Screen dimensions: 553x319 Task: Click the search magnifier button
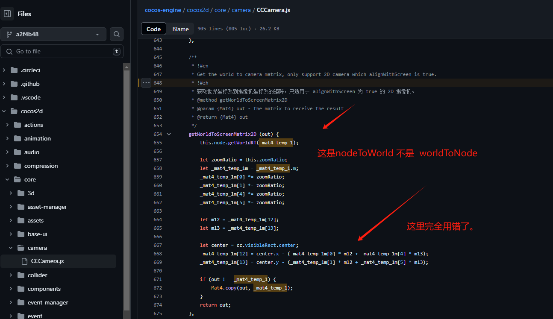click(117, 34)
